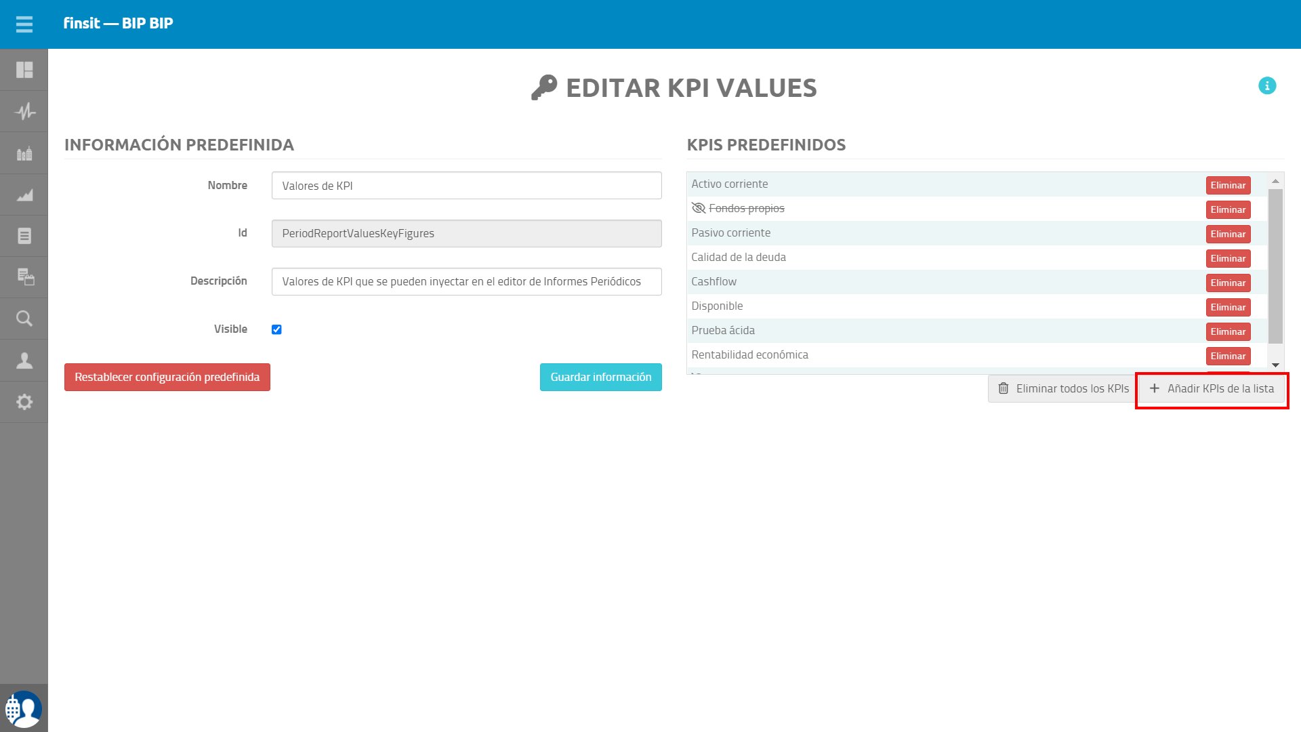Open the search magnifier icon in sidebar

click(24, 319)
